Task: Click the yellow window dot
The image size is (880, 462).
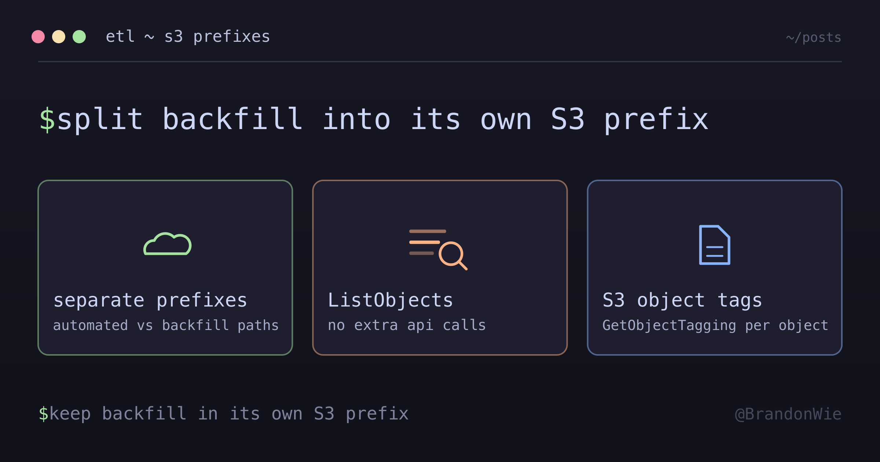Action: 59,37
